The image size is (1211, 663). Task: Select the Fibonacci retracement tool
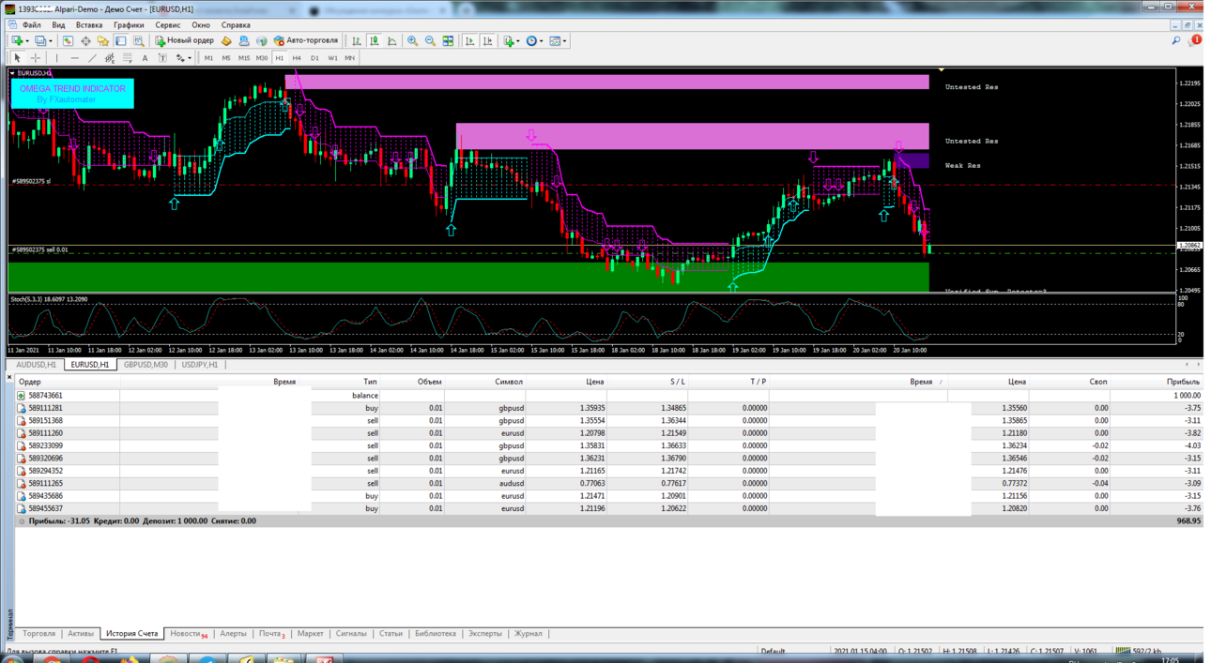tap(128, 58)
